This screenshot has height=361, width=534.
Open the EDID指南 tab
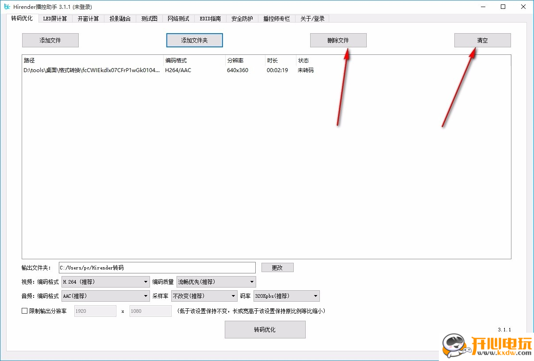210,19
